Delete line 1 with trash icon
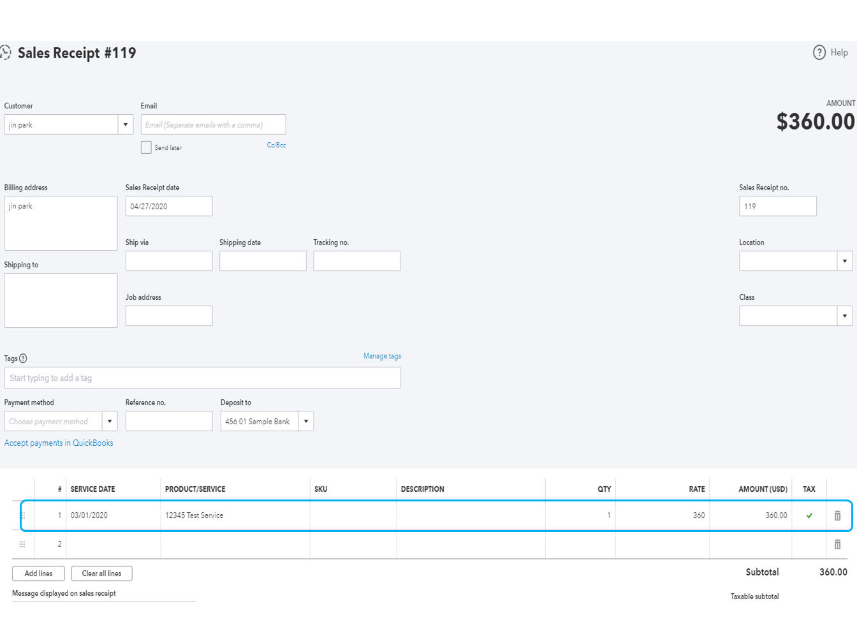This screenshot has height=643, width=857. coord(837,515)
